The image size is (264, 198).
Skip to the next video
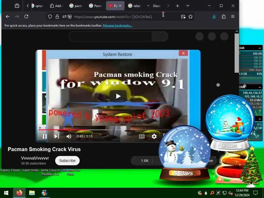click(x=57, y=136)
